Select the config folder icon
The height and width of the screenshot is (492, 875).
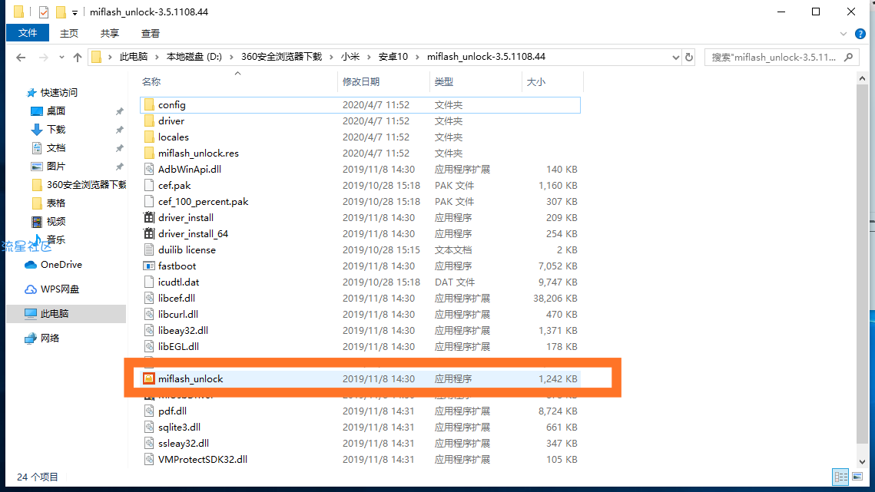[148, 105]
